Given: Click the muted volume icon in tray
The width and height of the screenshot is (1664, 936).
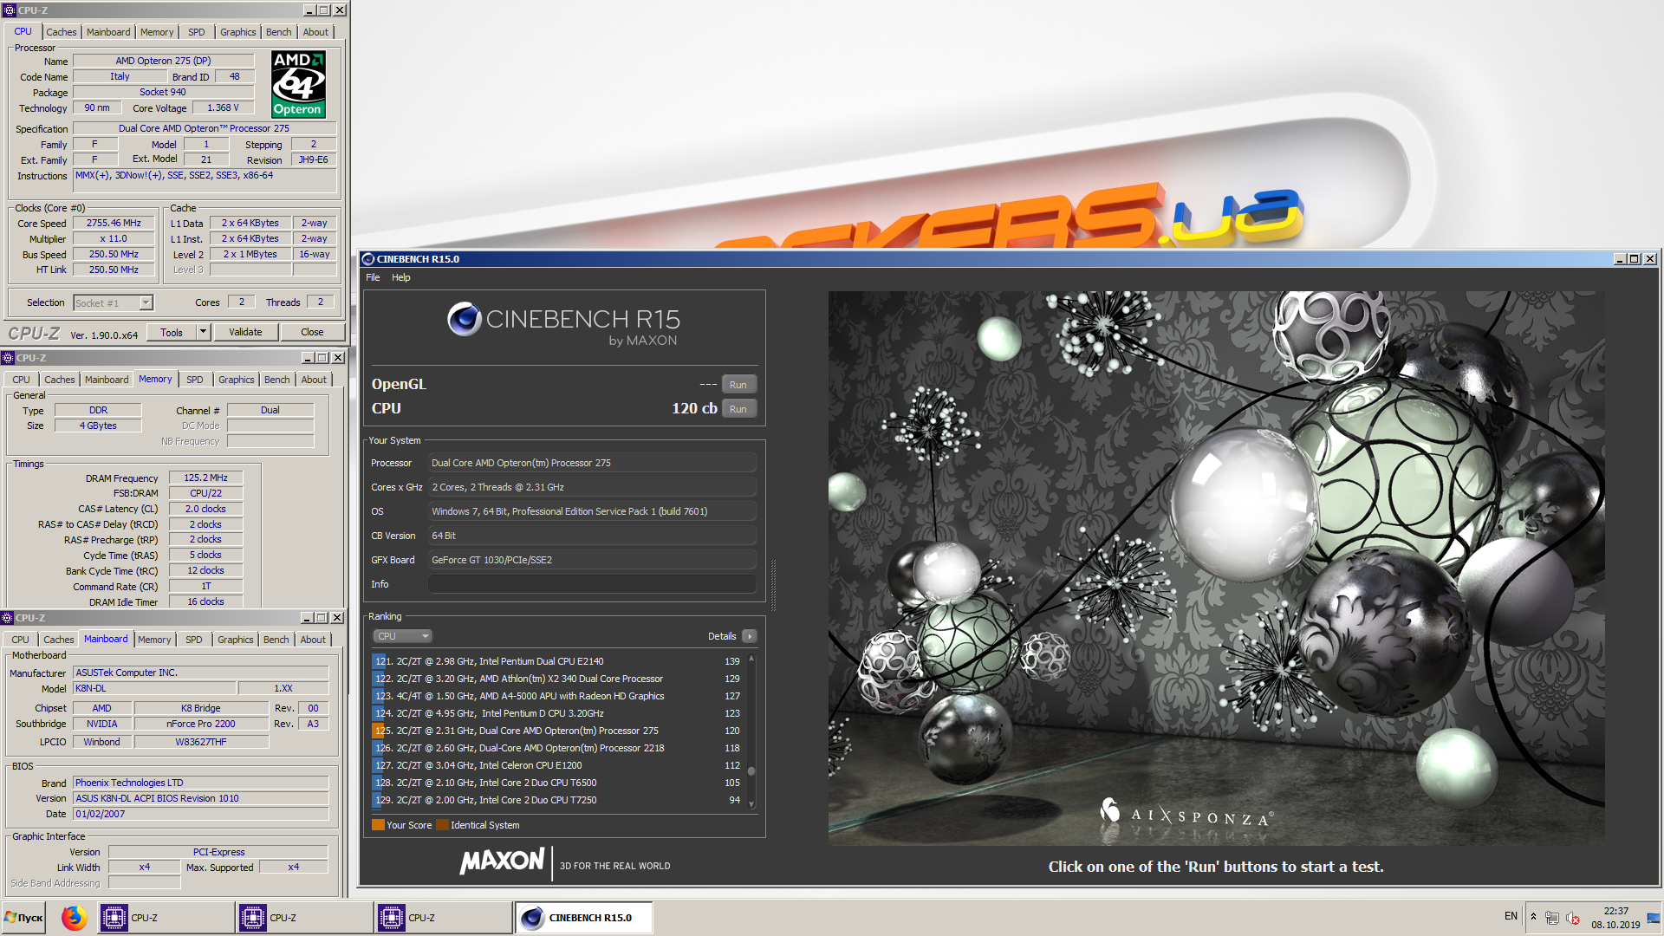Looking at the screenshot, I should (1573, 918).
